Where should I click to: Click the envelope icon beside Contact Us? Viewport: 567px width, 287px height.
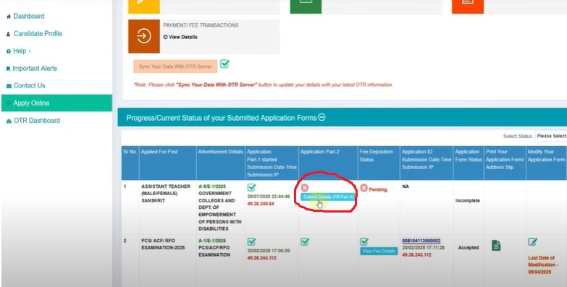point(9,86)
